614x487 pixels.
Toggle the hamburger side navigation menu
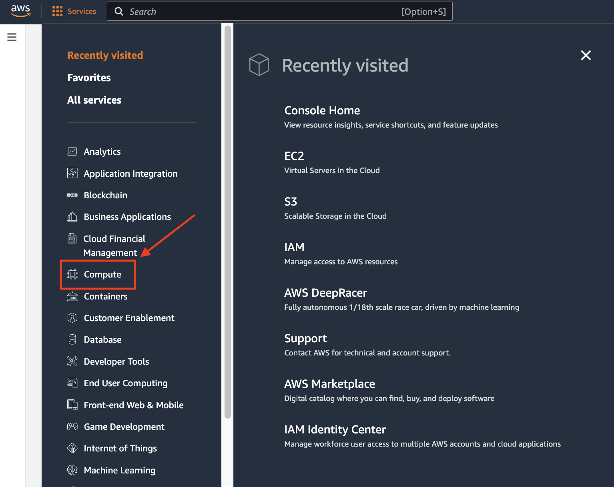[12, 37]
